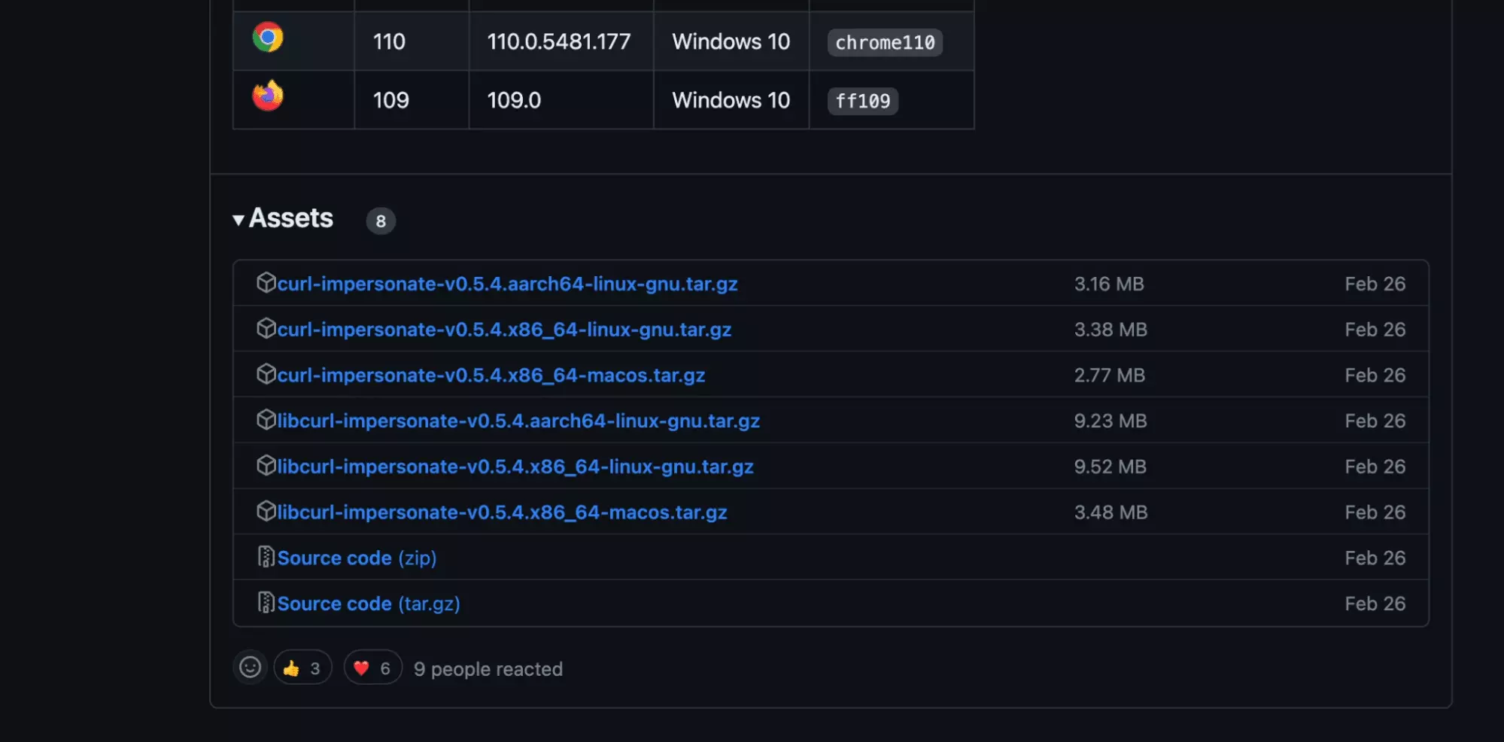
Task: Click package icon beside curl-impersonate x86_64 macos file
Action: point(266,374)
